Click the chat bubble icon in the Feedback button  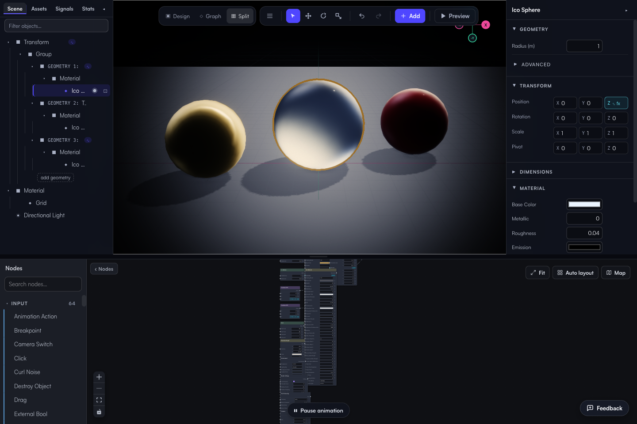coord(590,408)
